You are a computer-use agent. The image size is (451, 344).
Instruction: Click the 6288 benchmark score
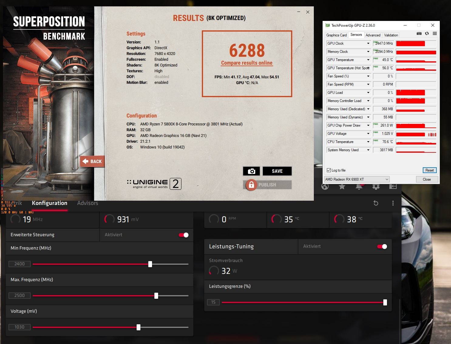click(x=247, y=50)
